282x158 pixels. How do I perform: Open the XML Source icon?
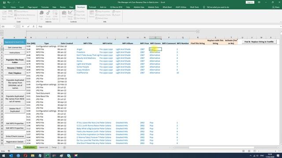[x=92, y=14]
